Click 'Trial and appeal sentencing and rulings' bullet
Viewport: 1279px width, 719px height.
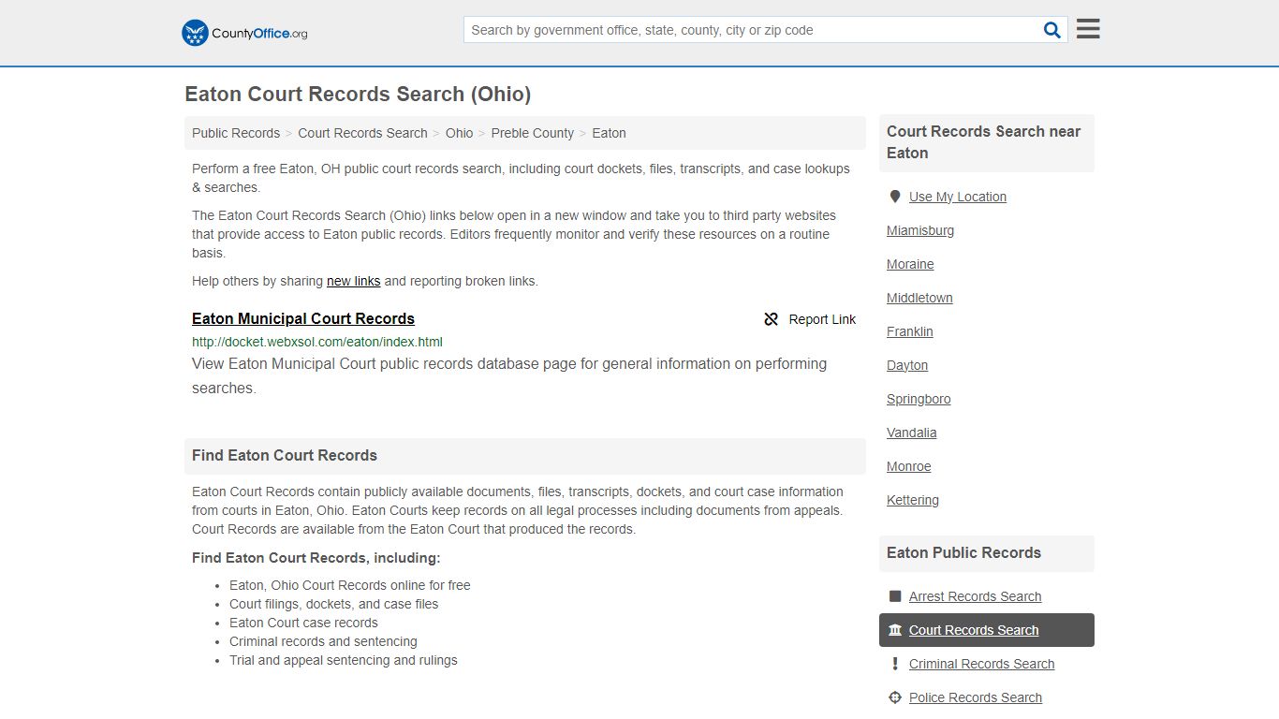pyautogui.click(x=344, y=660)
